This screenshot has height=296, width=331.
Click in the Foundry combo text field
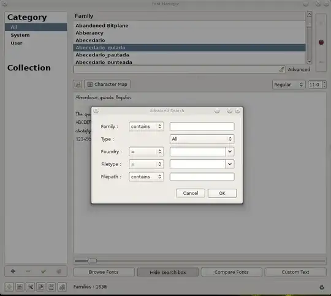197,151
